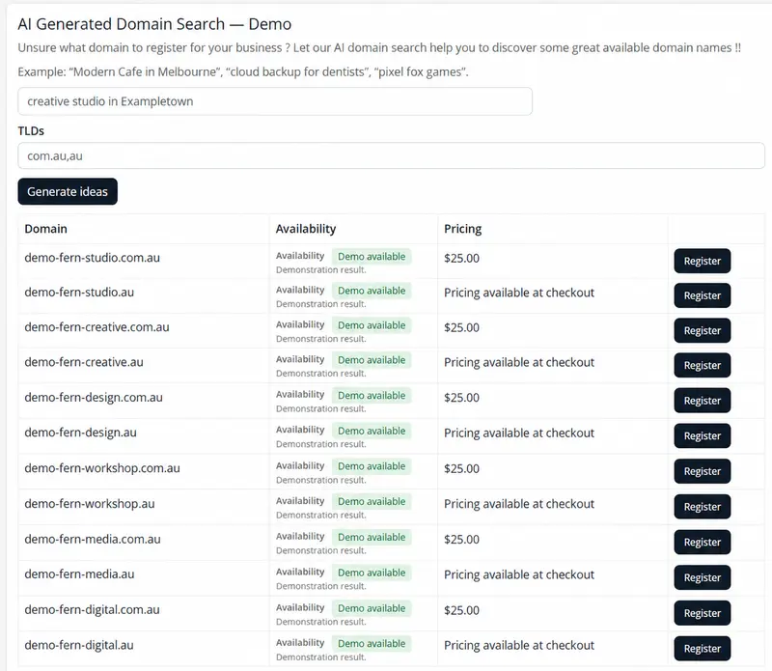Click Demo available badge for demo-fern-workshop.com.au
The image size is (772, 671).
pyautogui.click(x=372, y=466)
